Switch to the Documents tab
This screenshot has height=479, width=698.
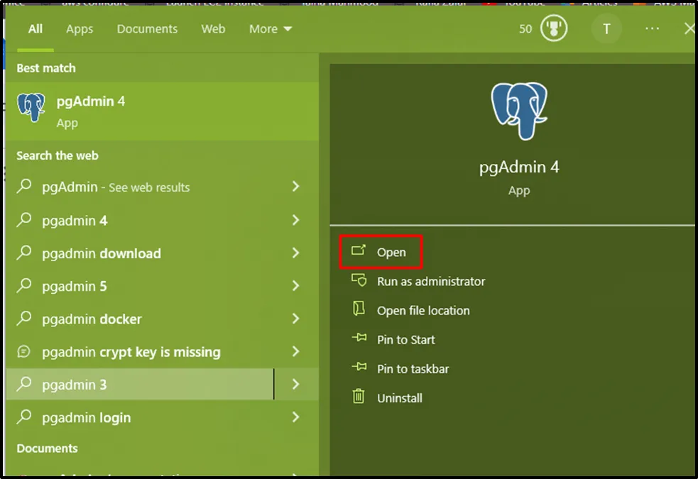(147, 29)
